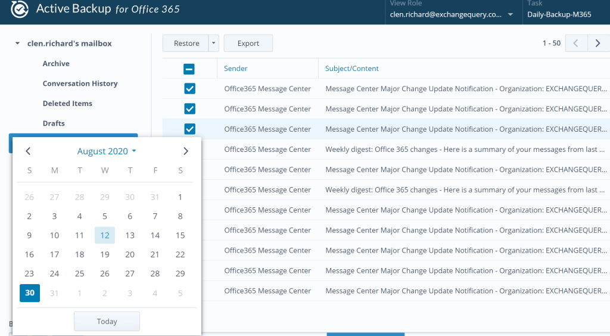Open the Conversation History folder

pyautogui.click(x=80, y=83)
